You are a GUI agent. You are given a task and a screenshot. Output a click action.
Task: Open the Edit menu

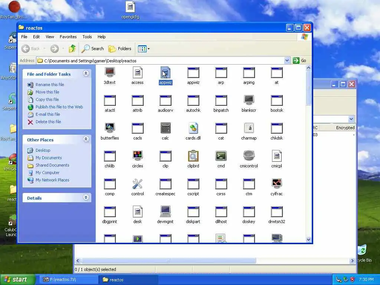(x=36, y=37)
